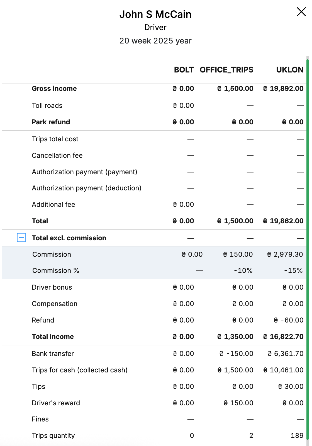
Task: Select the Park refund row label
Action: [51, 122]
